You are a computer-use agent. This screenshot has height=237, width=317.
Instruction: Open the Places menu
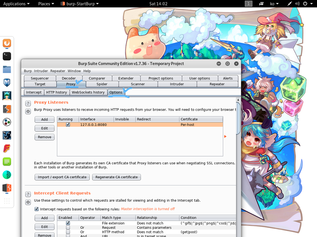[x=46, y=4]
